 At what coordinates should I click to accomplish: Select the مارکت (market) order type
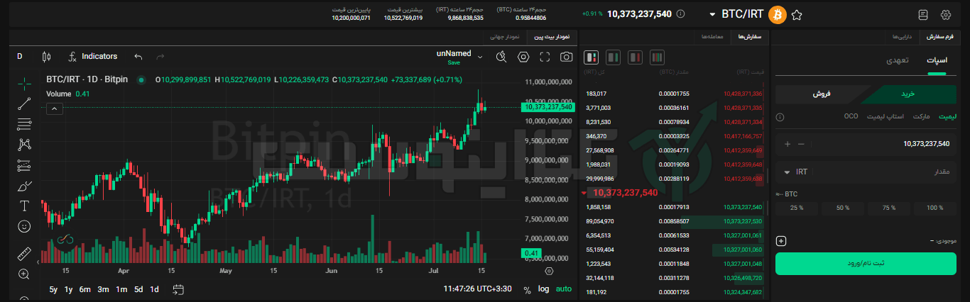922,116
